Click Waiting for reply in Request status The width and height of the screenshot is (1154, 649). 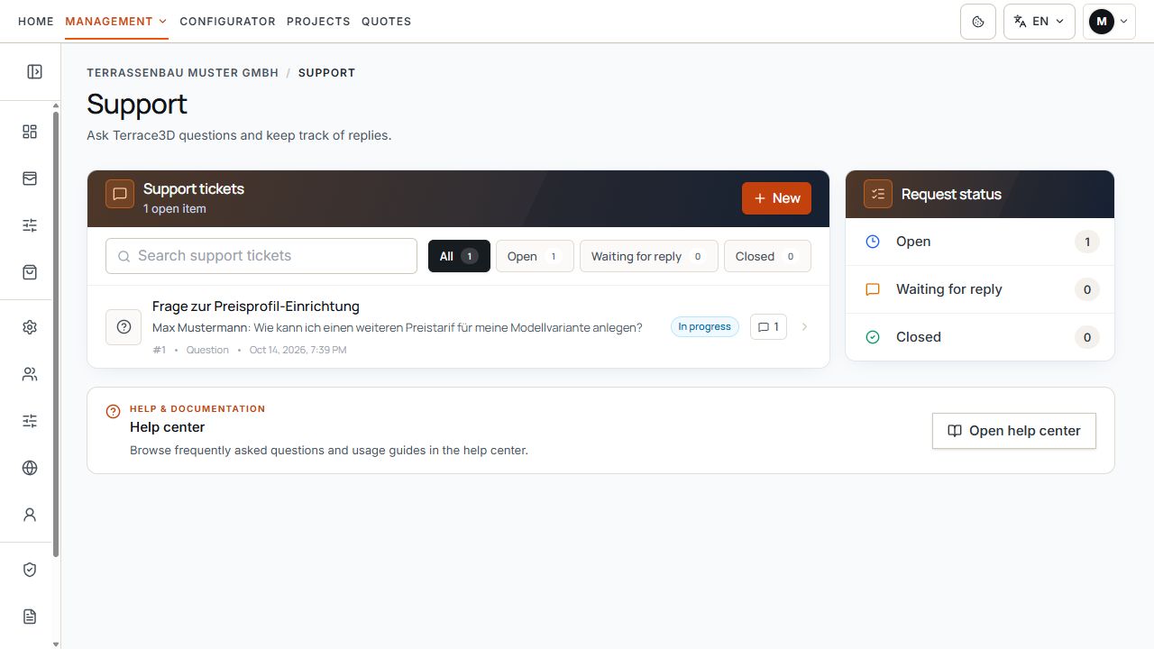pyautogui.click(x=980, y=289)
